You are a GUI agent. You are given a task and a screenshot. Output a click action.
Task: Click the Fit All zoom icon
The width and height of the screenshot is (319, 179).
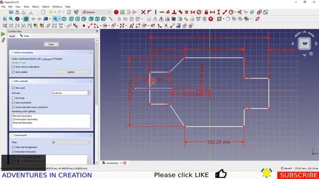[x=4, y=19]
